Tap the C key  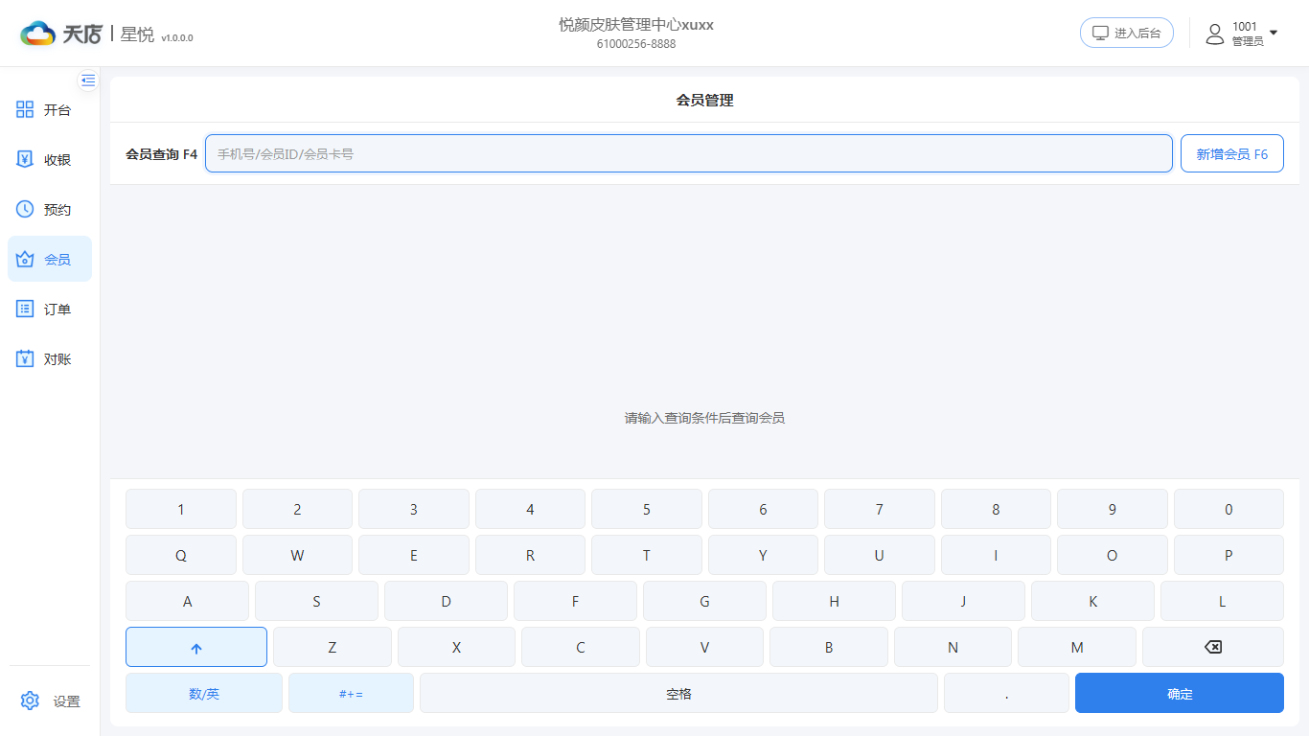click(581, 647)
